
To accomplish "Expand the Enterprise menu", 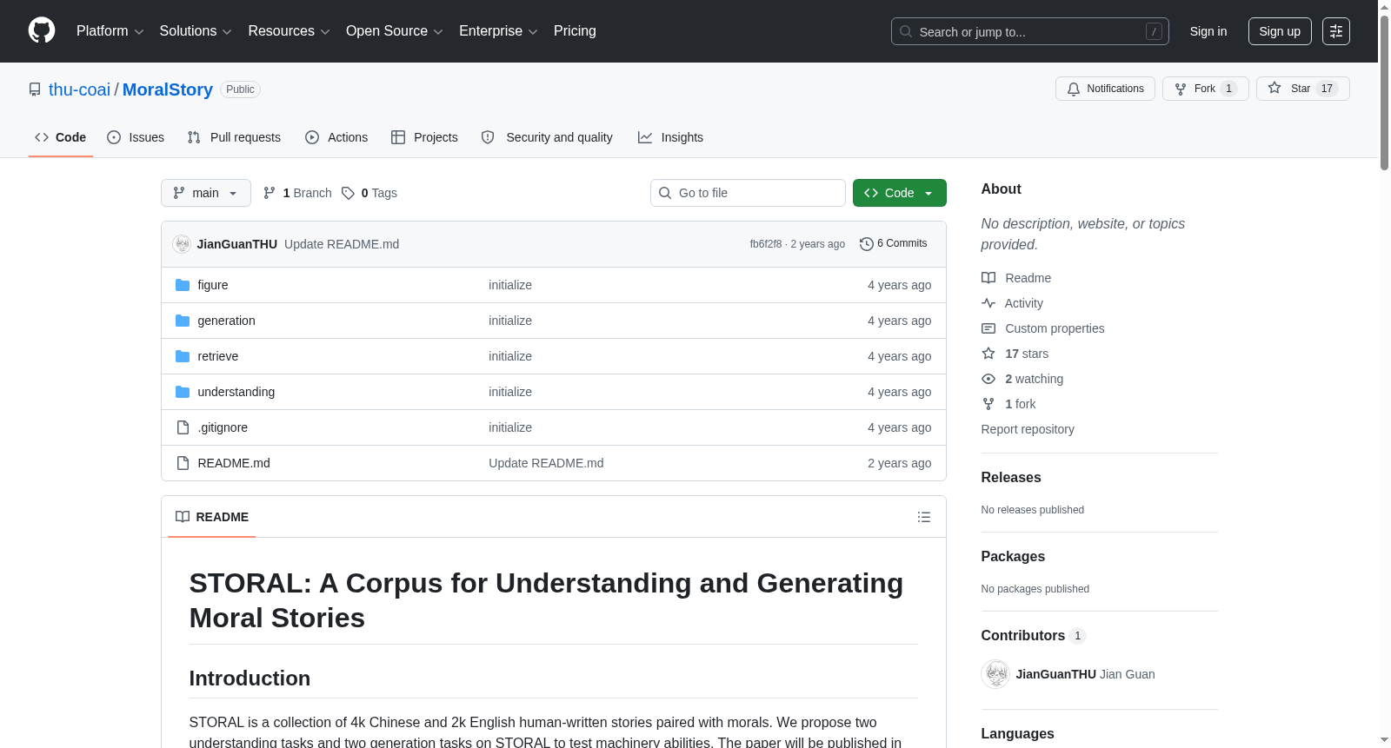I will 498,31.
